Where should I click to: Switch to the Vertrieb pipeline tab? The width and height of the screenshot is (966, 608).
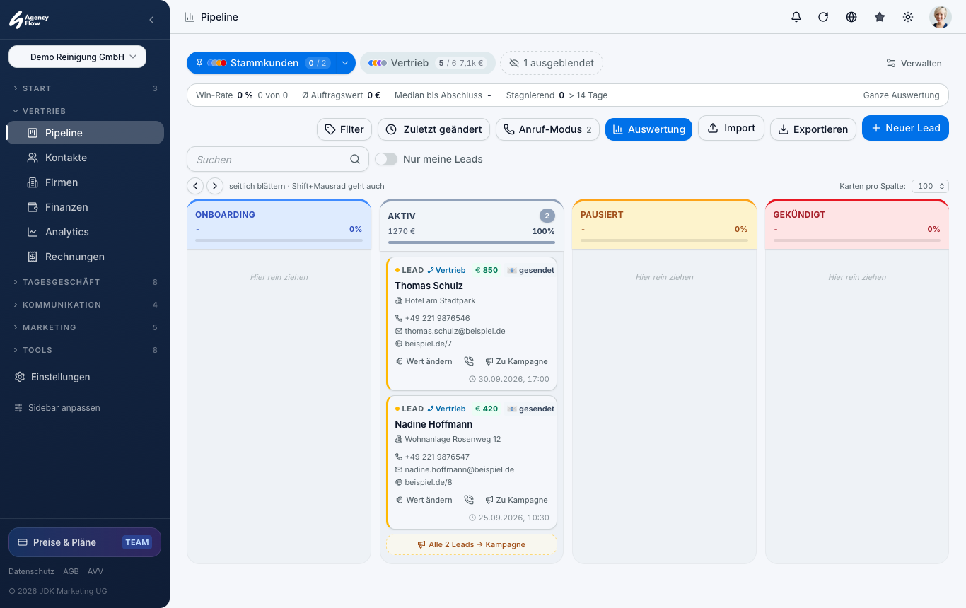pos(426,63)
